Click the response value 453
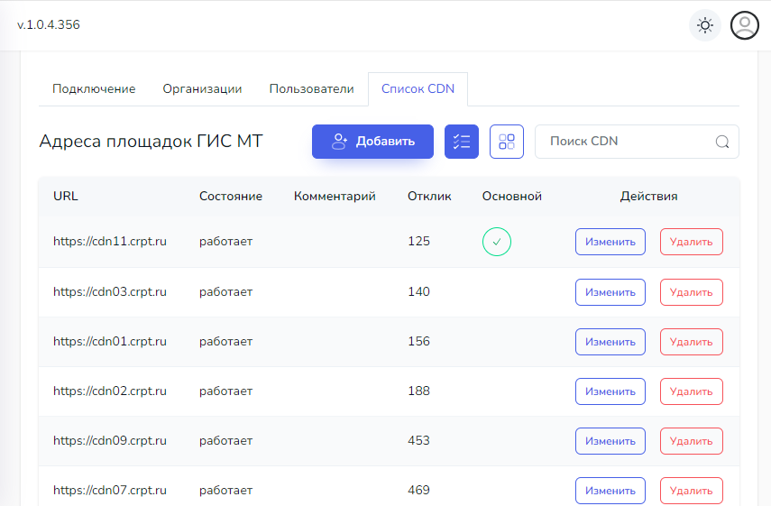The image size is (771, 506). (x=419, y=441)
